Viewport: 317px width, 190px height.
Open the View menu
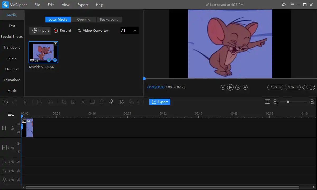coord(66,5)
